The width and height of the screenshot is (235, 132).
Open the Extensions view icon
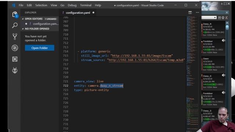[x=15, y=59]
